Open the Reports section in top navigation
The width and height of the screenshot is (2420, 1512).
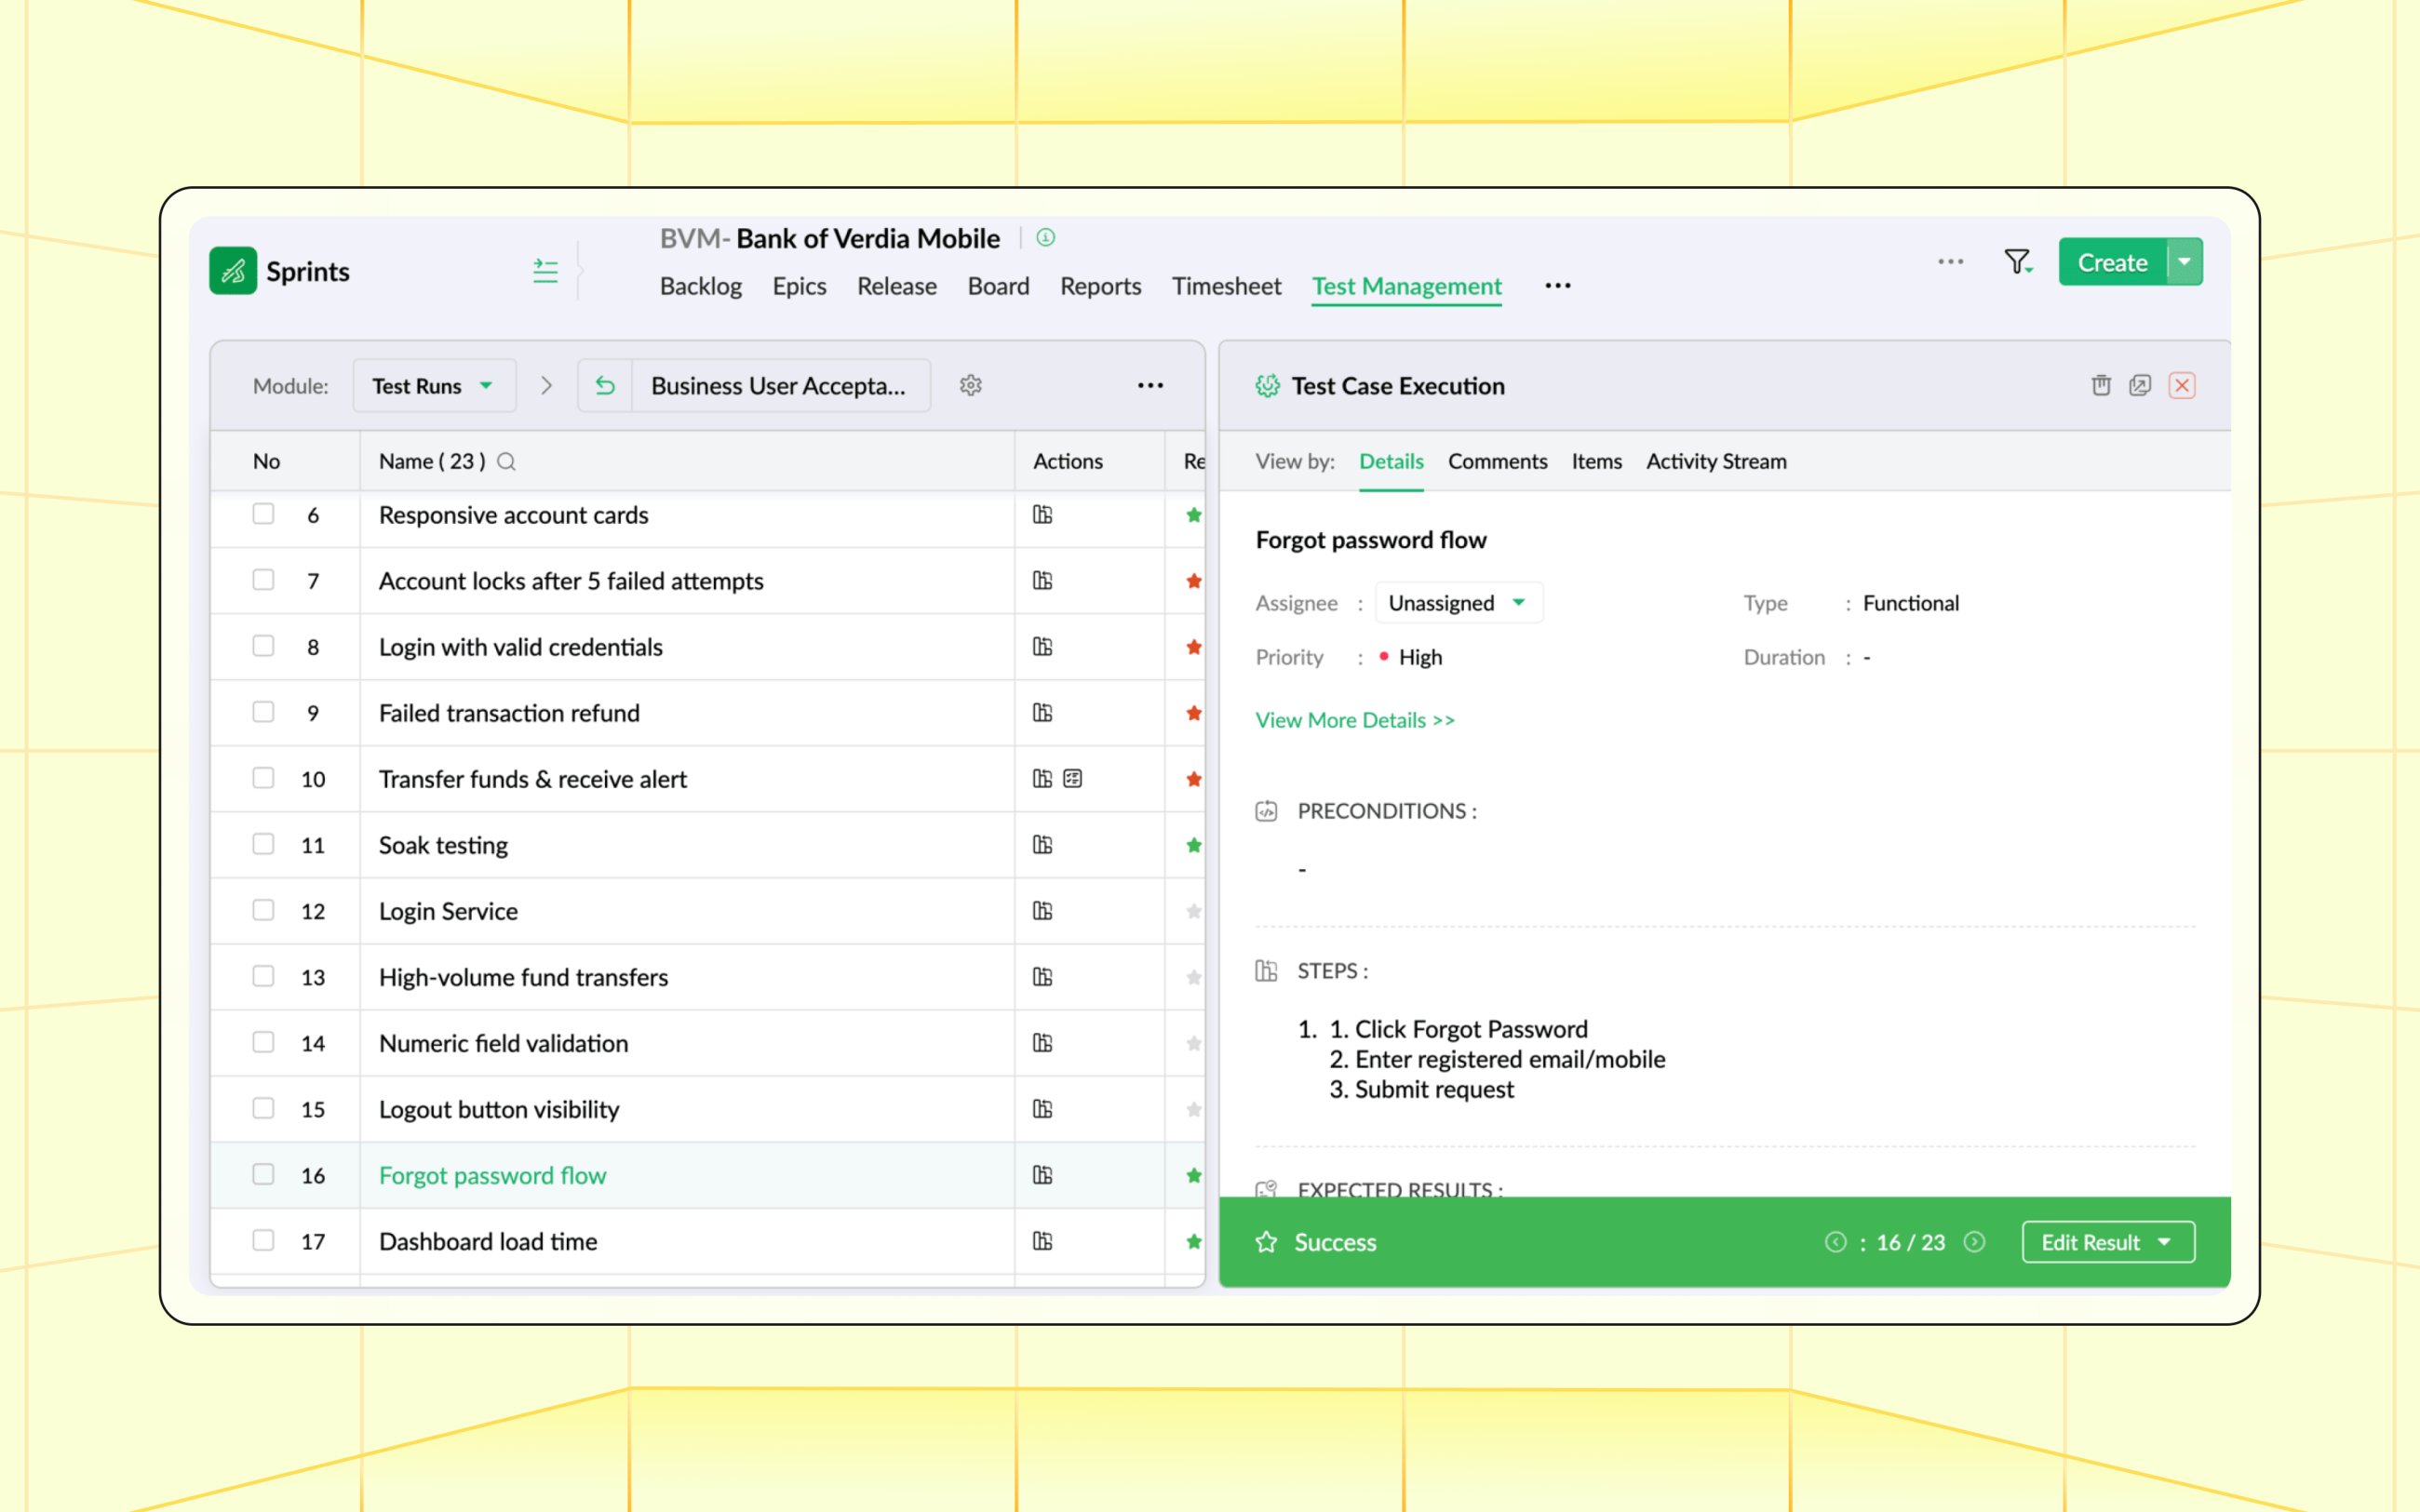tap(1099, 286)
